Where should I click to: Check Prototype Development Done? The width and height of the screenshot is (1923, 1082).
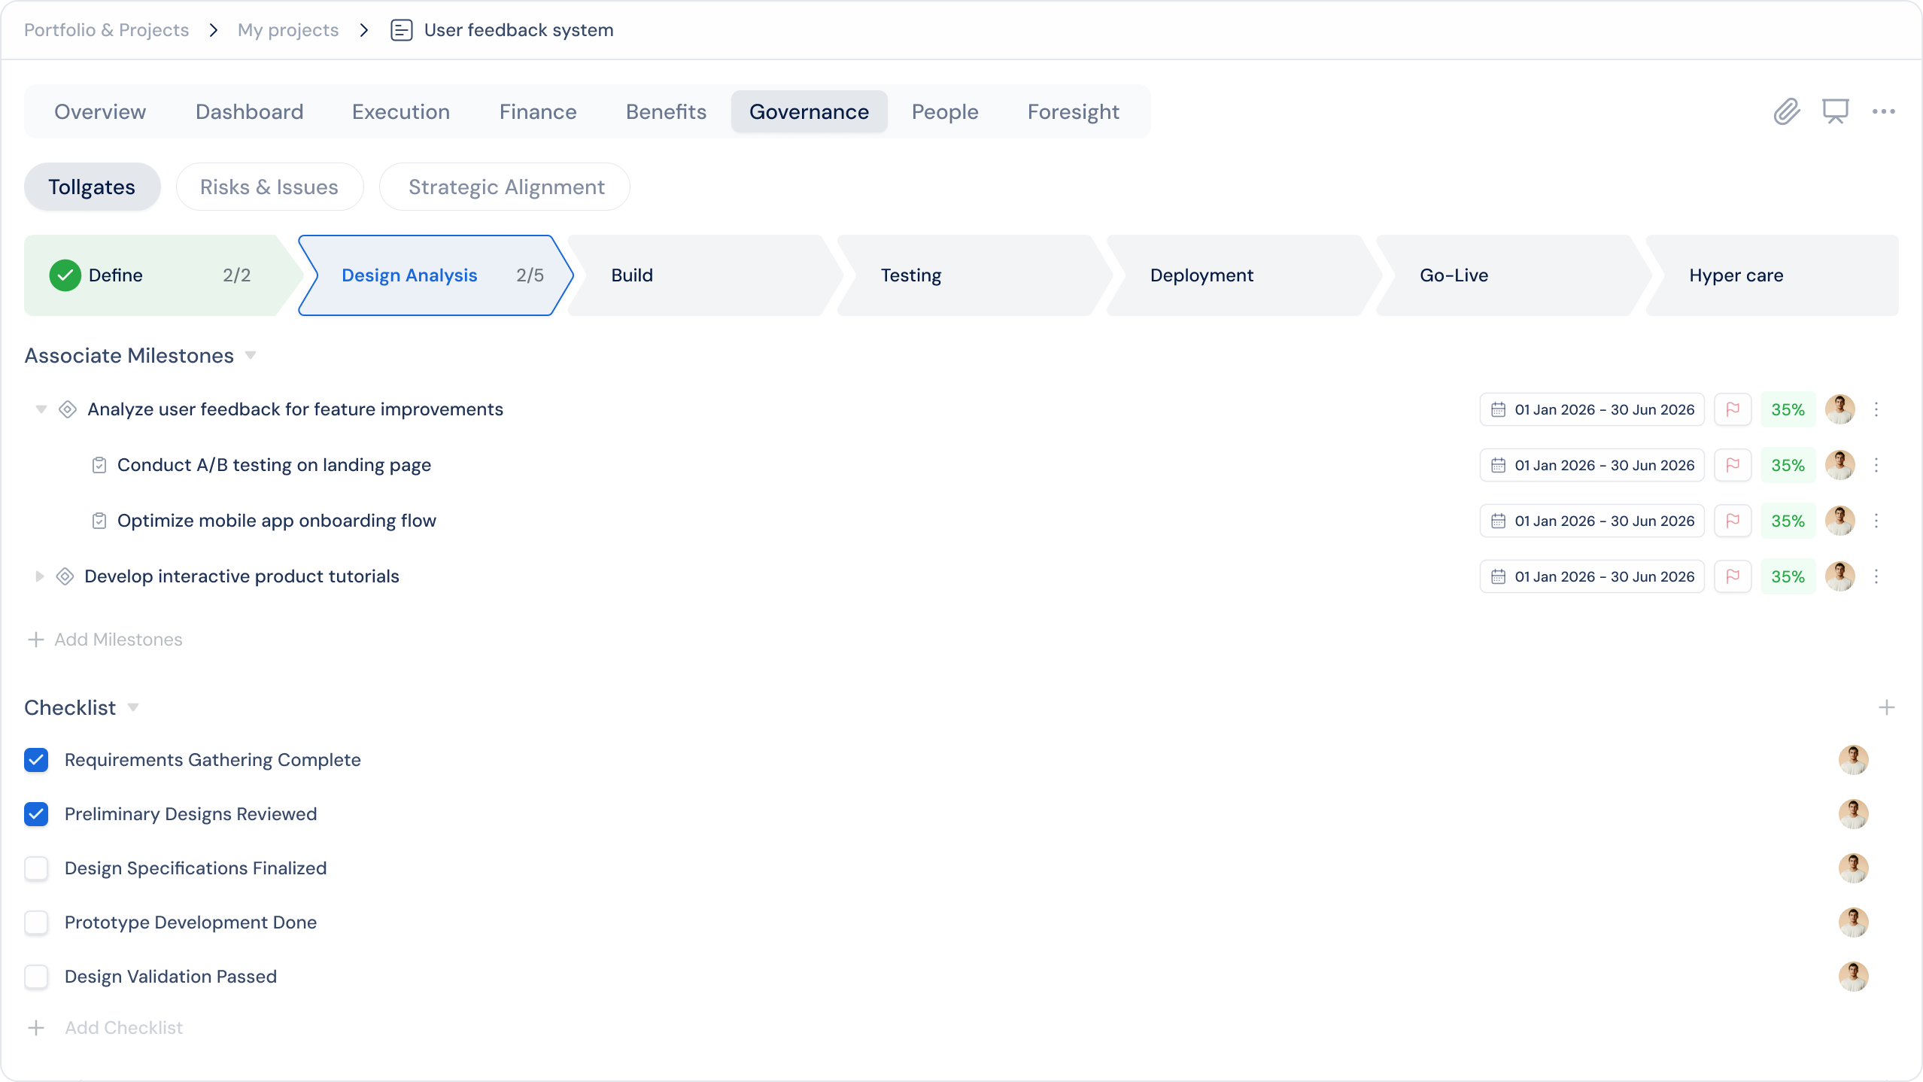[36, 922]
